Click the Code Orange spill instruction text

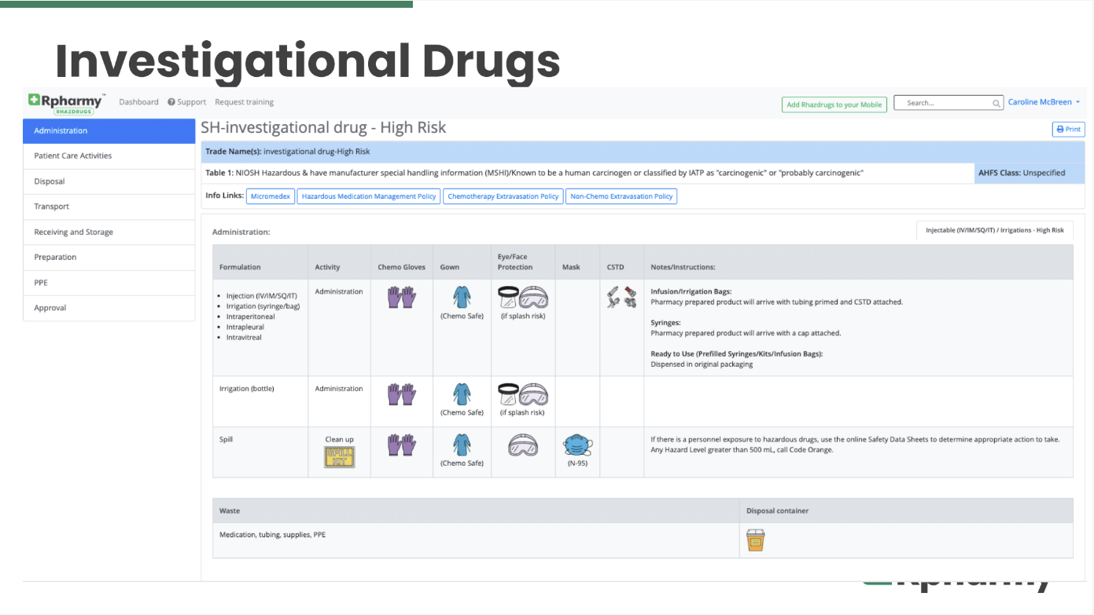(x=742, y=450)
